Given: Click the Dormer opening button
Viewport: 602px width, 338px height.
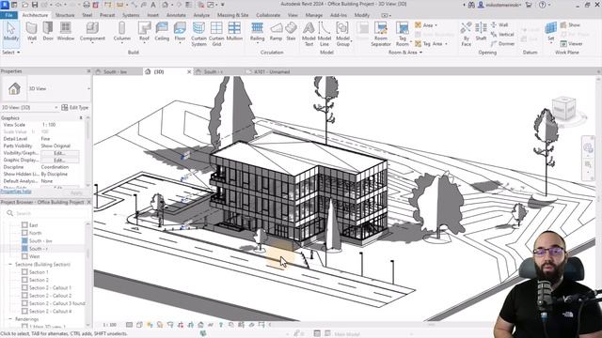Looking at the screenshot, I should coord(503,44).
